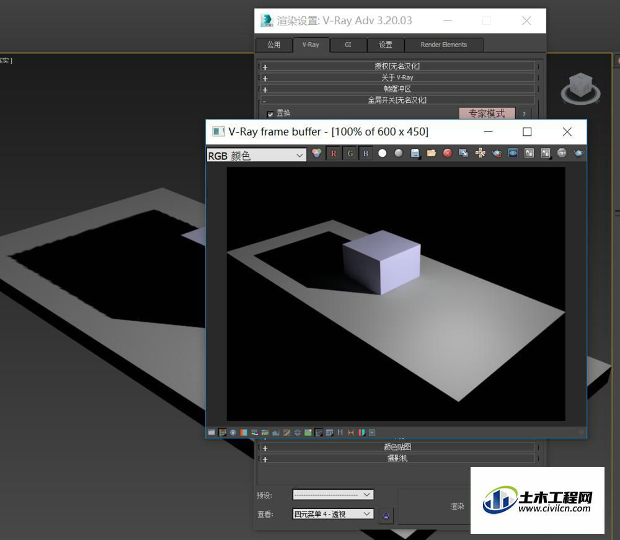Viewport: 620px width, 540px height.
Task: Close the V-Ray frame buffer window
Action: 567,131
